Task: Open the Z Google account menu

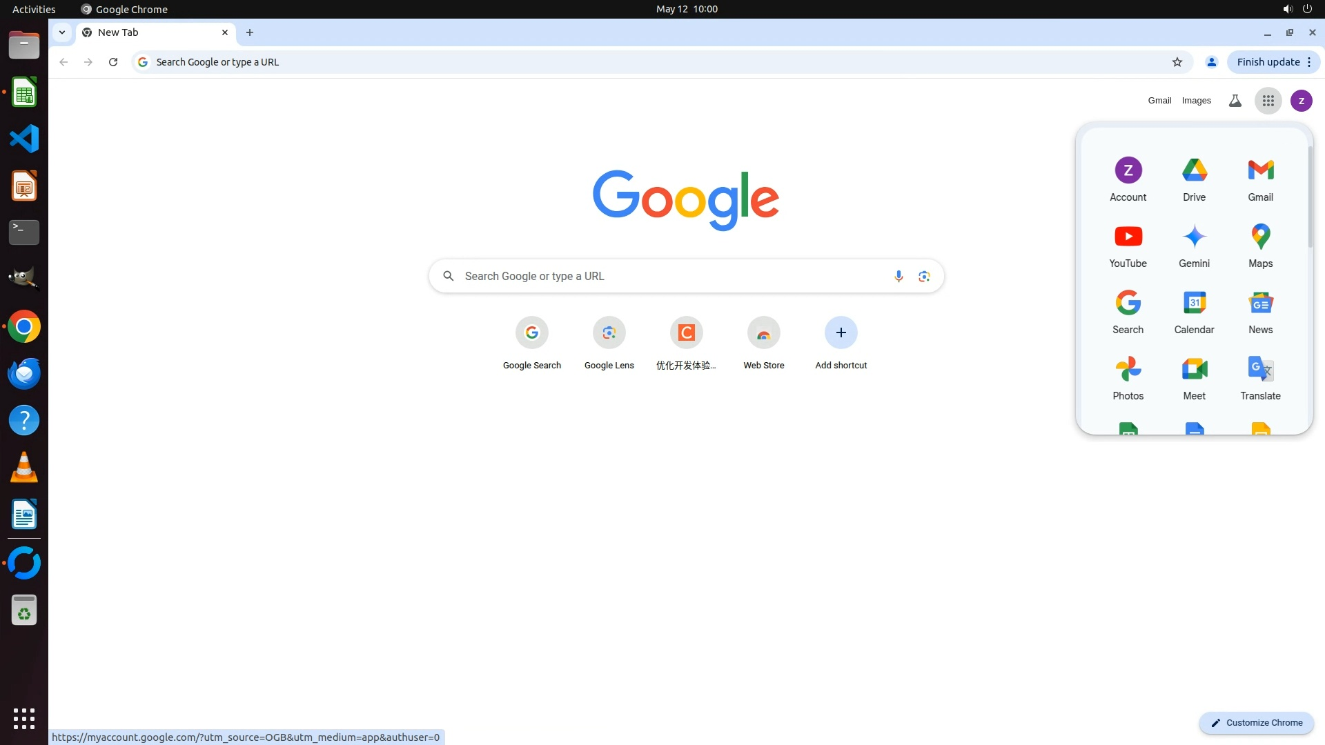Action: [1301, 101]
